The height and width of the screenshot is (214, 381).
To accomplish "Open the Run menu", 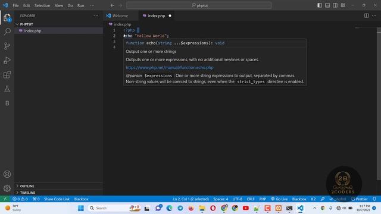I will tap(81, 5).
